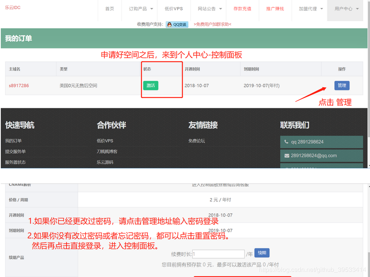Image resolution: width=370 pixels, height=277 pixels.
Task: Click the blue 管理 button
Action: tap(342, 85)
